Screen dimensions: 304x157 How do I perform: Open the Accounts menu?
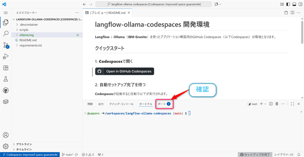tap(6, 135)
